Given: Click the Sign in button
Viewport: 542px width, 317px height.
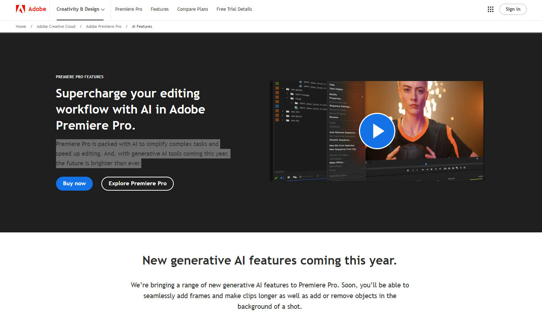Looking at the screenshot, I should (x=513, y=9).
